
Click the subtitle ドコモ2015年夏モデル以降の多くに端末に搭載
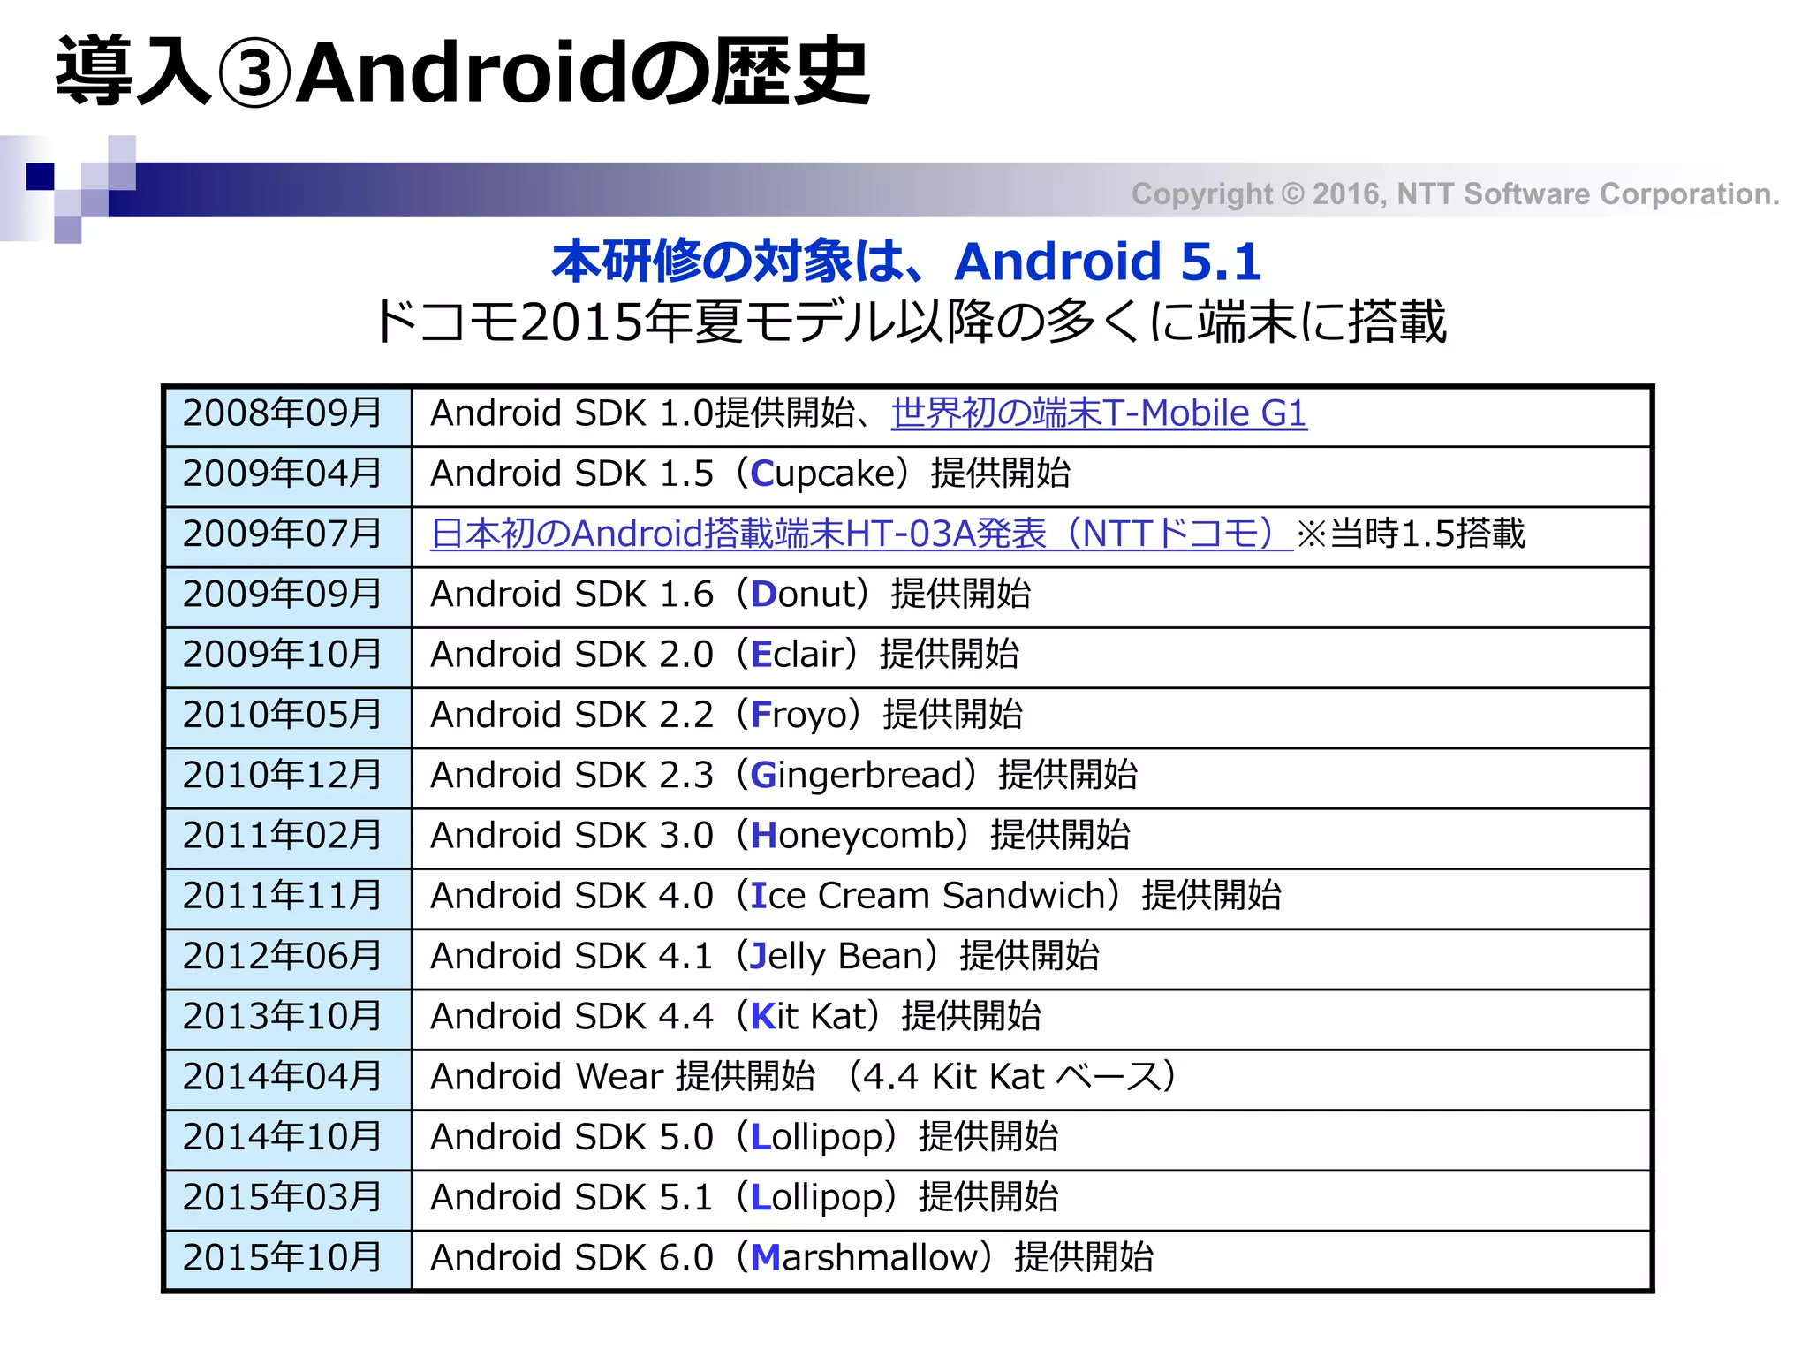tap(910, 322)
